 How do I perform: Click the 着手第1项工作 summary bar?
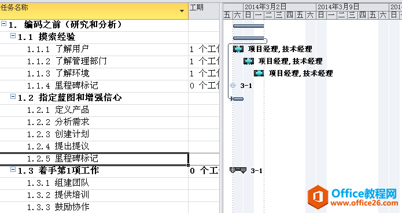(x=238, y=170)
